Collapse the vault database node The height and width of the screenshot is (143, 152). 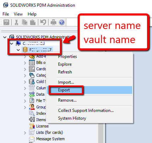18,50
